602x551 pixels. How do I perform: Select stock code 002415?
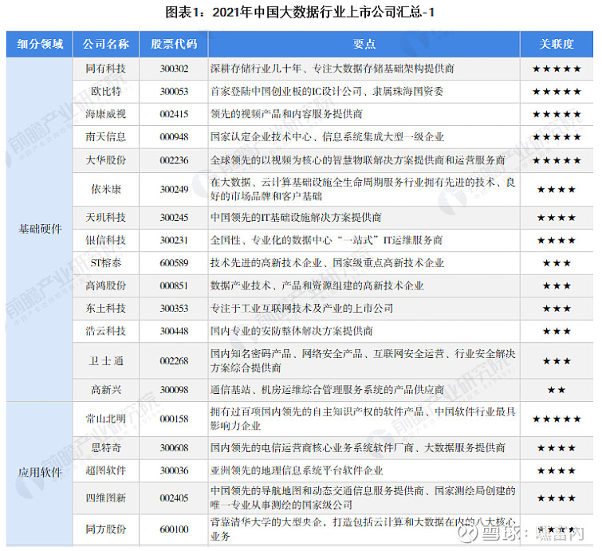[x=174, y=114]
